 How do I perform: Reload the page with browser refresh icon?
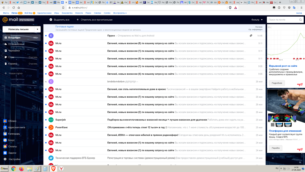coord(13,8)
